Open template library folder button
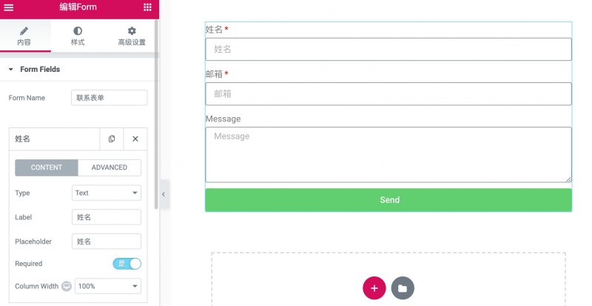This screenshot has height=306, width=592. pos(403,288)
